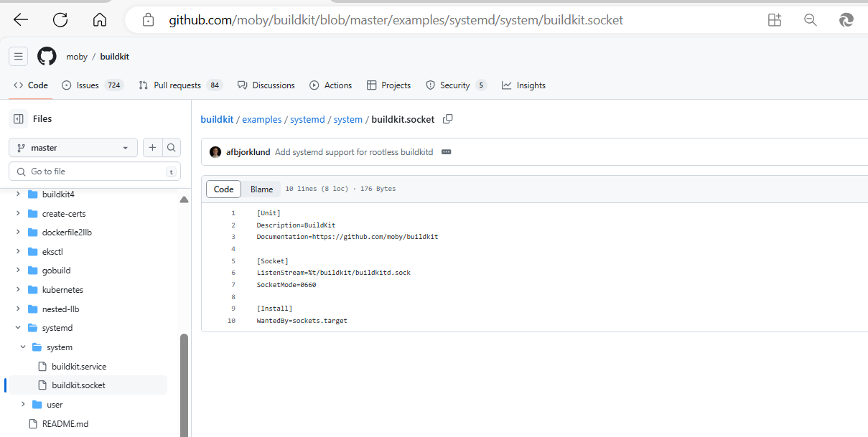The height and width of the screenshot is (437, 868).
Task: Click the site info lock icon
Action: (x=149, y=20)
